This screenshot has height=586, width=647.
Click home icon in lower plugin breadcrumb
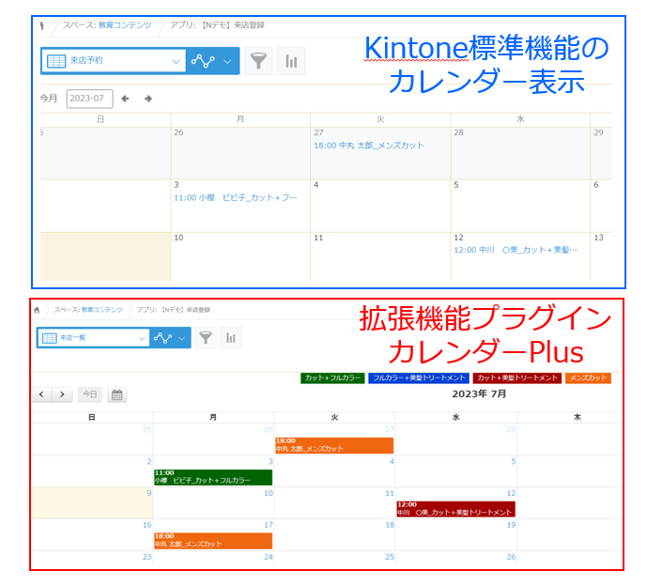(x=37, y=310)
